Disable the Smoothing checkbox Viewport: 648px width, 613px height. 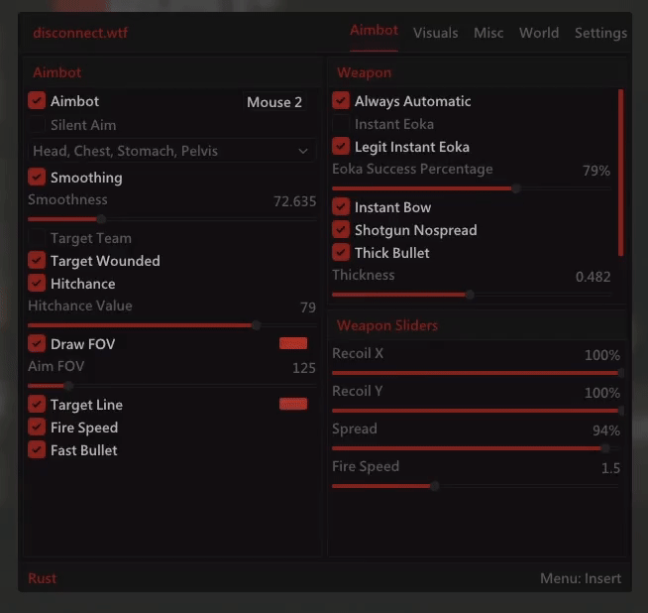tap(37, 178)
